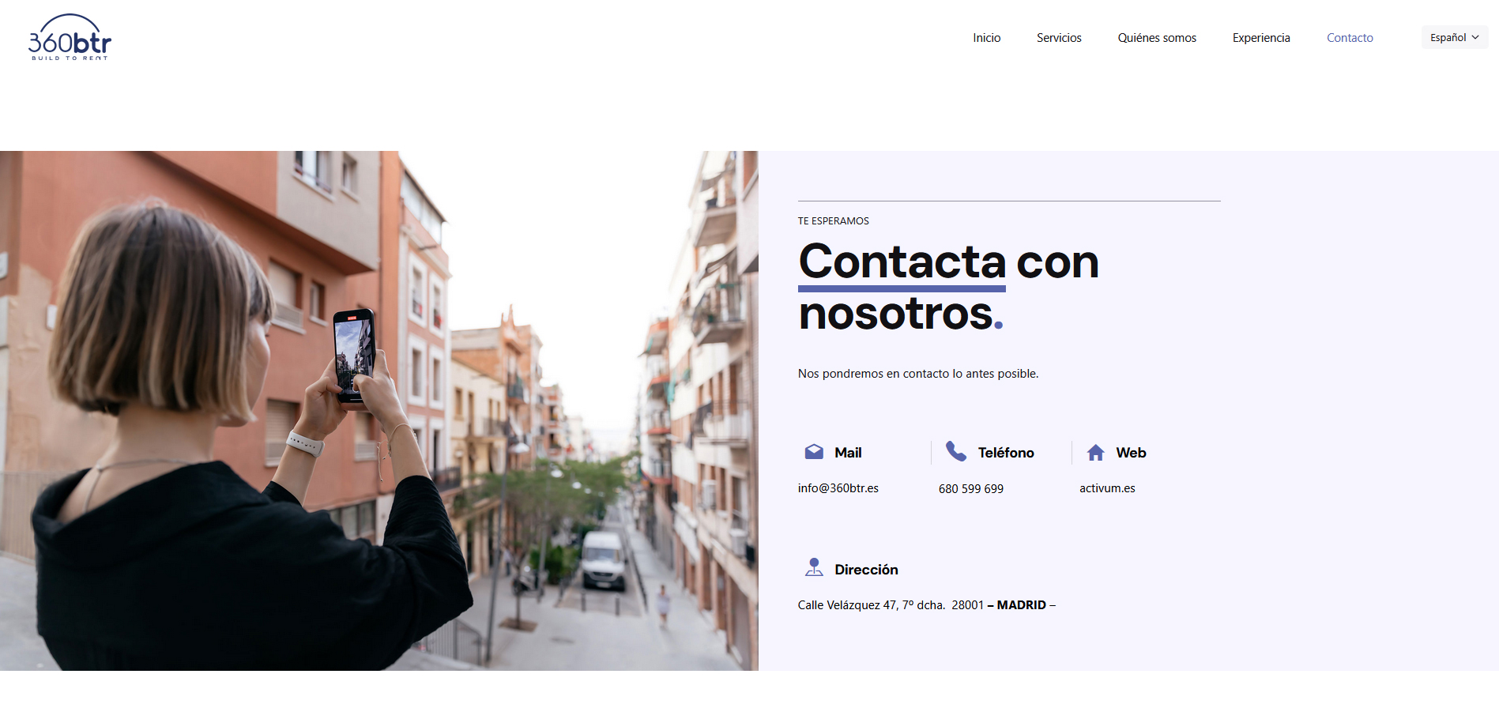Click the Dirección location pin icon
The image size is (1499, 704).
814,567
